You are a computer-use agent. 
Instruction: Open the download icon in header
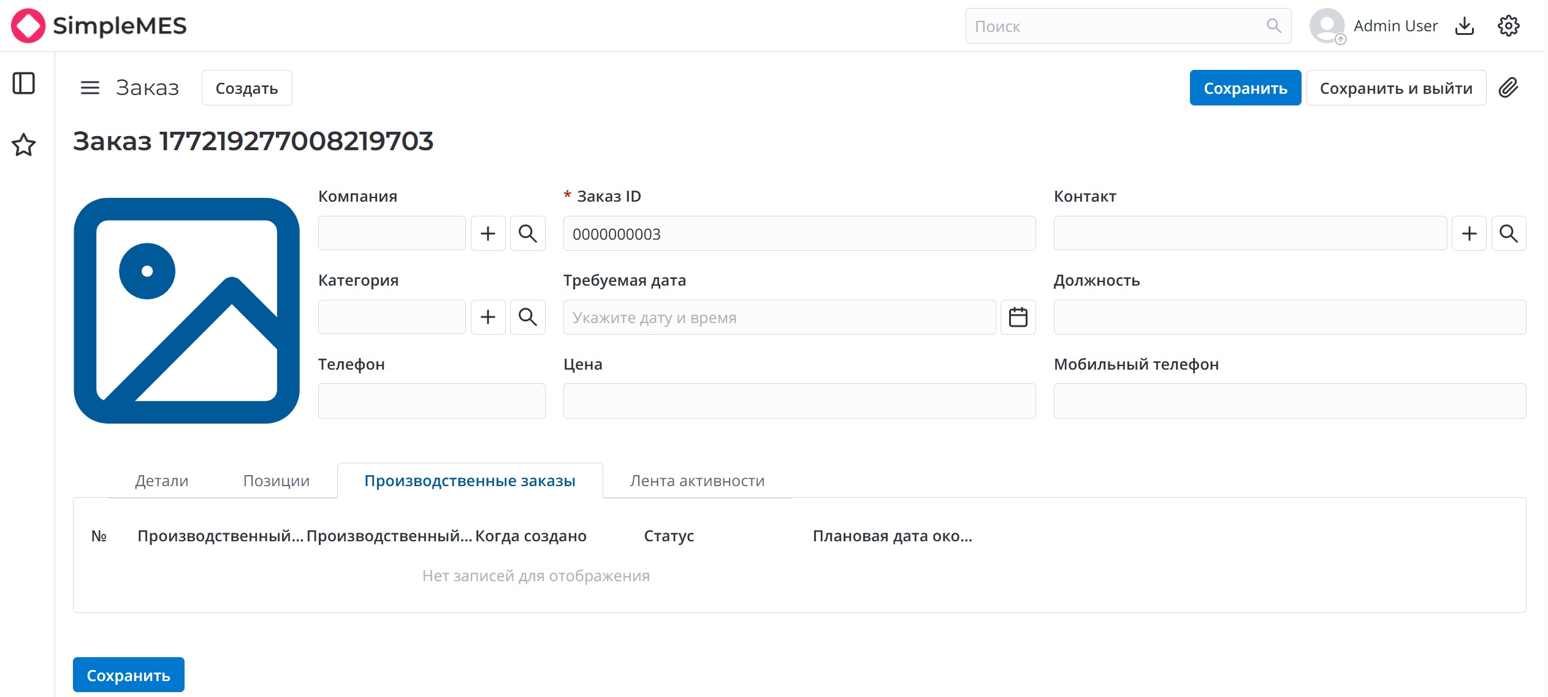coord(1465,26)
